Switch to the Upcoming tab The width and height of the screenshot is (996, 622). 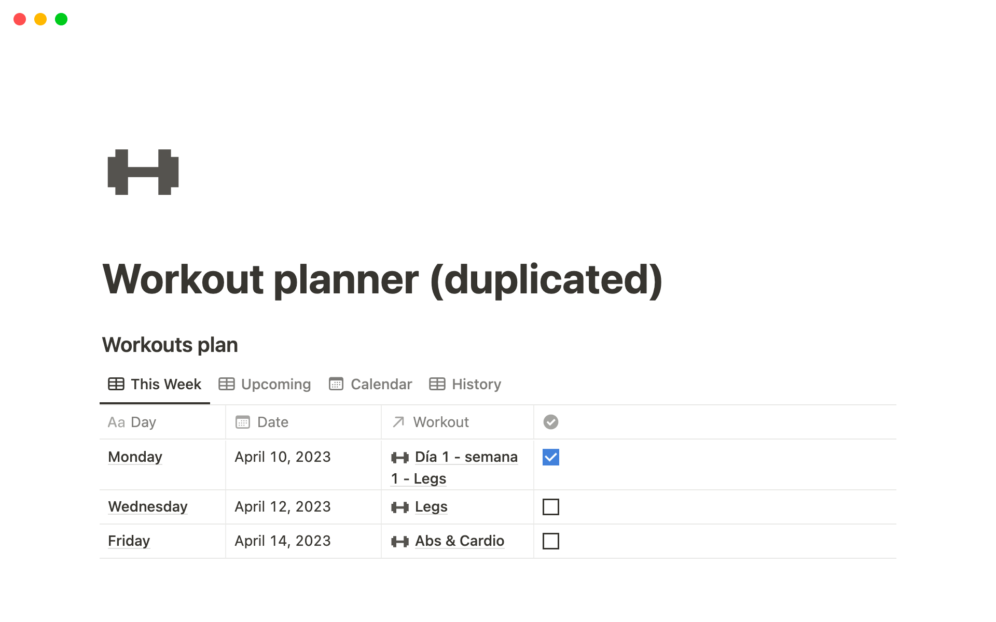[265, 384]
